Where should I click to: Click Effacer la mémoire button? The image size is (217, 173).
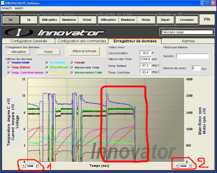tap(84, 51)
